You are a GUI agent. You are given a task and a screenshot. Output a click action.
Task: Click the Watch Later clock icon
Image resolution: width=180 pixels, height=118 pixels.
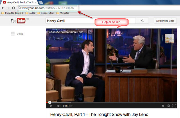(x=163, y=106)
